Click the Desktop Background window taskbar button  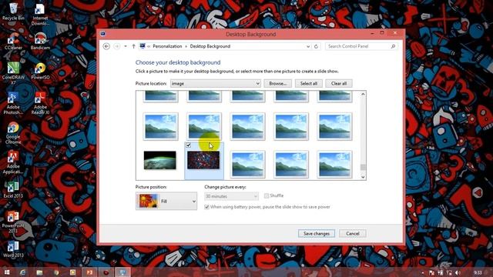pyautogui.click(x=122, y=272)
